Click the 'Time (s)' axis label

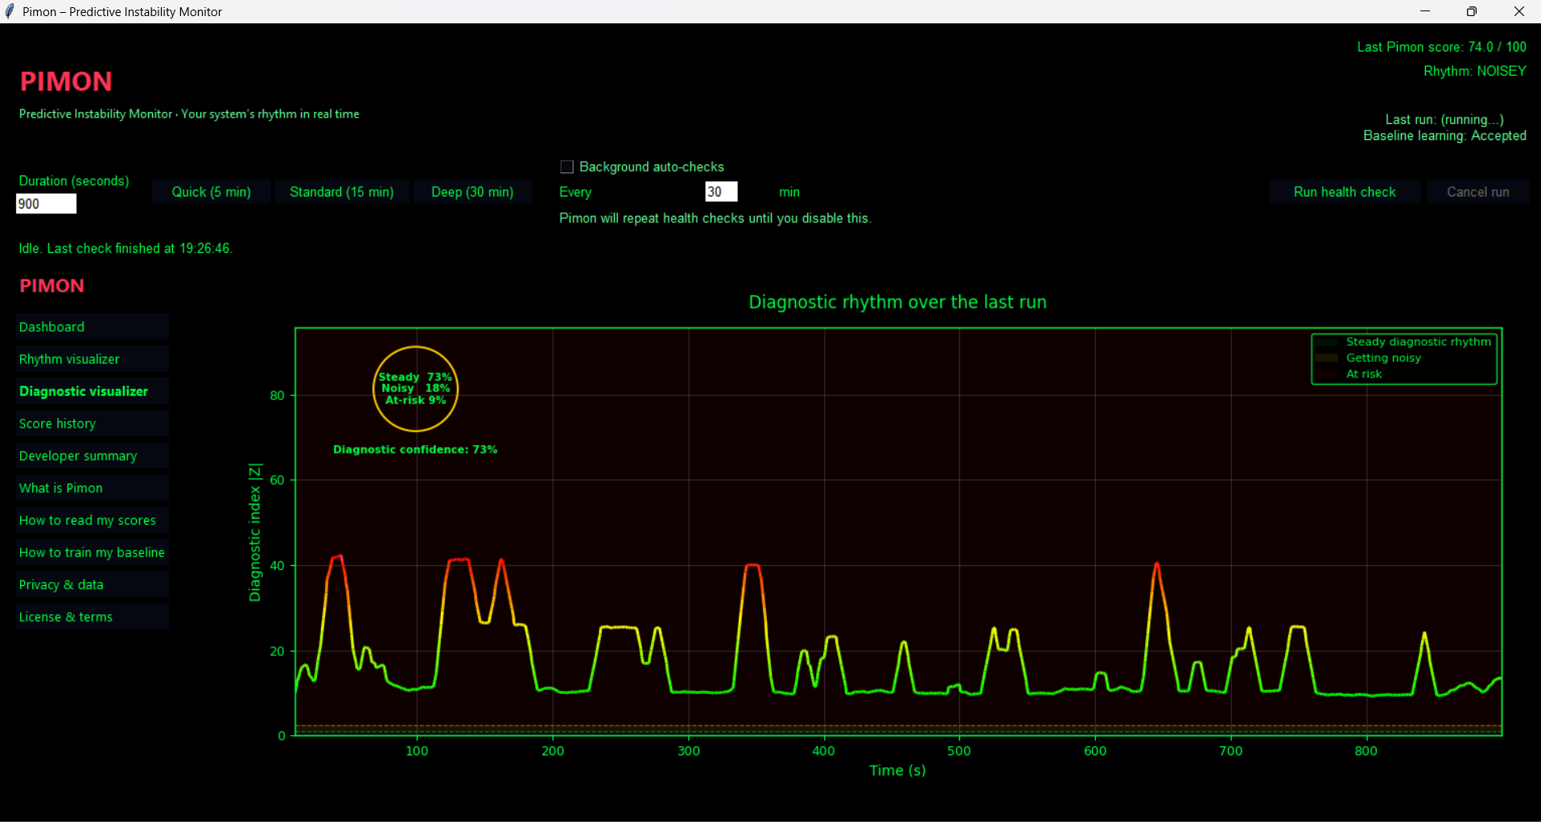click(897, 770)
